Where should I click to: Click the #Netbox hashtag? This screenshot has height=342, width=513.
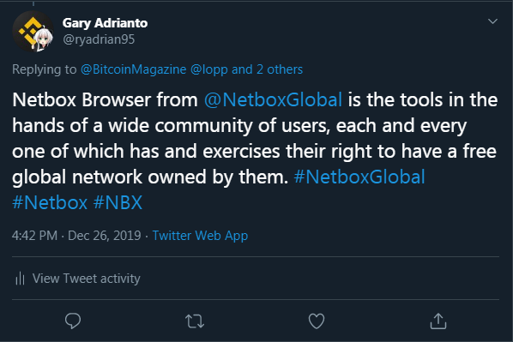click(x=50, y=202)
